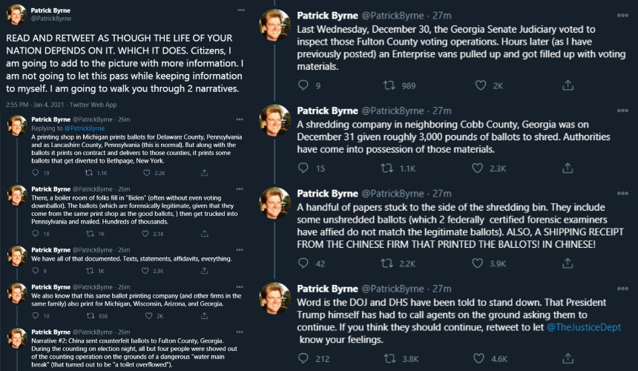Open more options for the shredding company tweet
Image resolution: width=638 pixels, height=371 pixels.
tap(622, 111)
